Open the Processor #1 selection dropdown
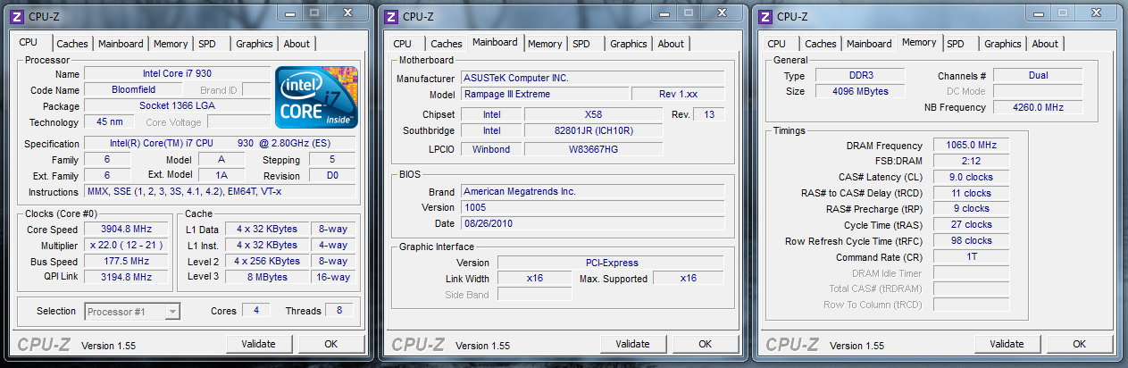The width and height of the screenshot is (1128, 368). coord(133,311)
